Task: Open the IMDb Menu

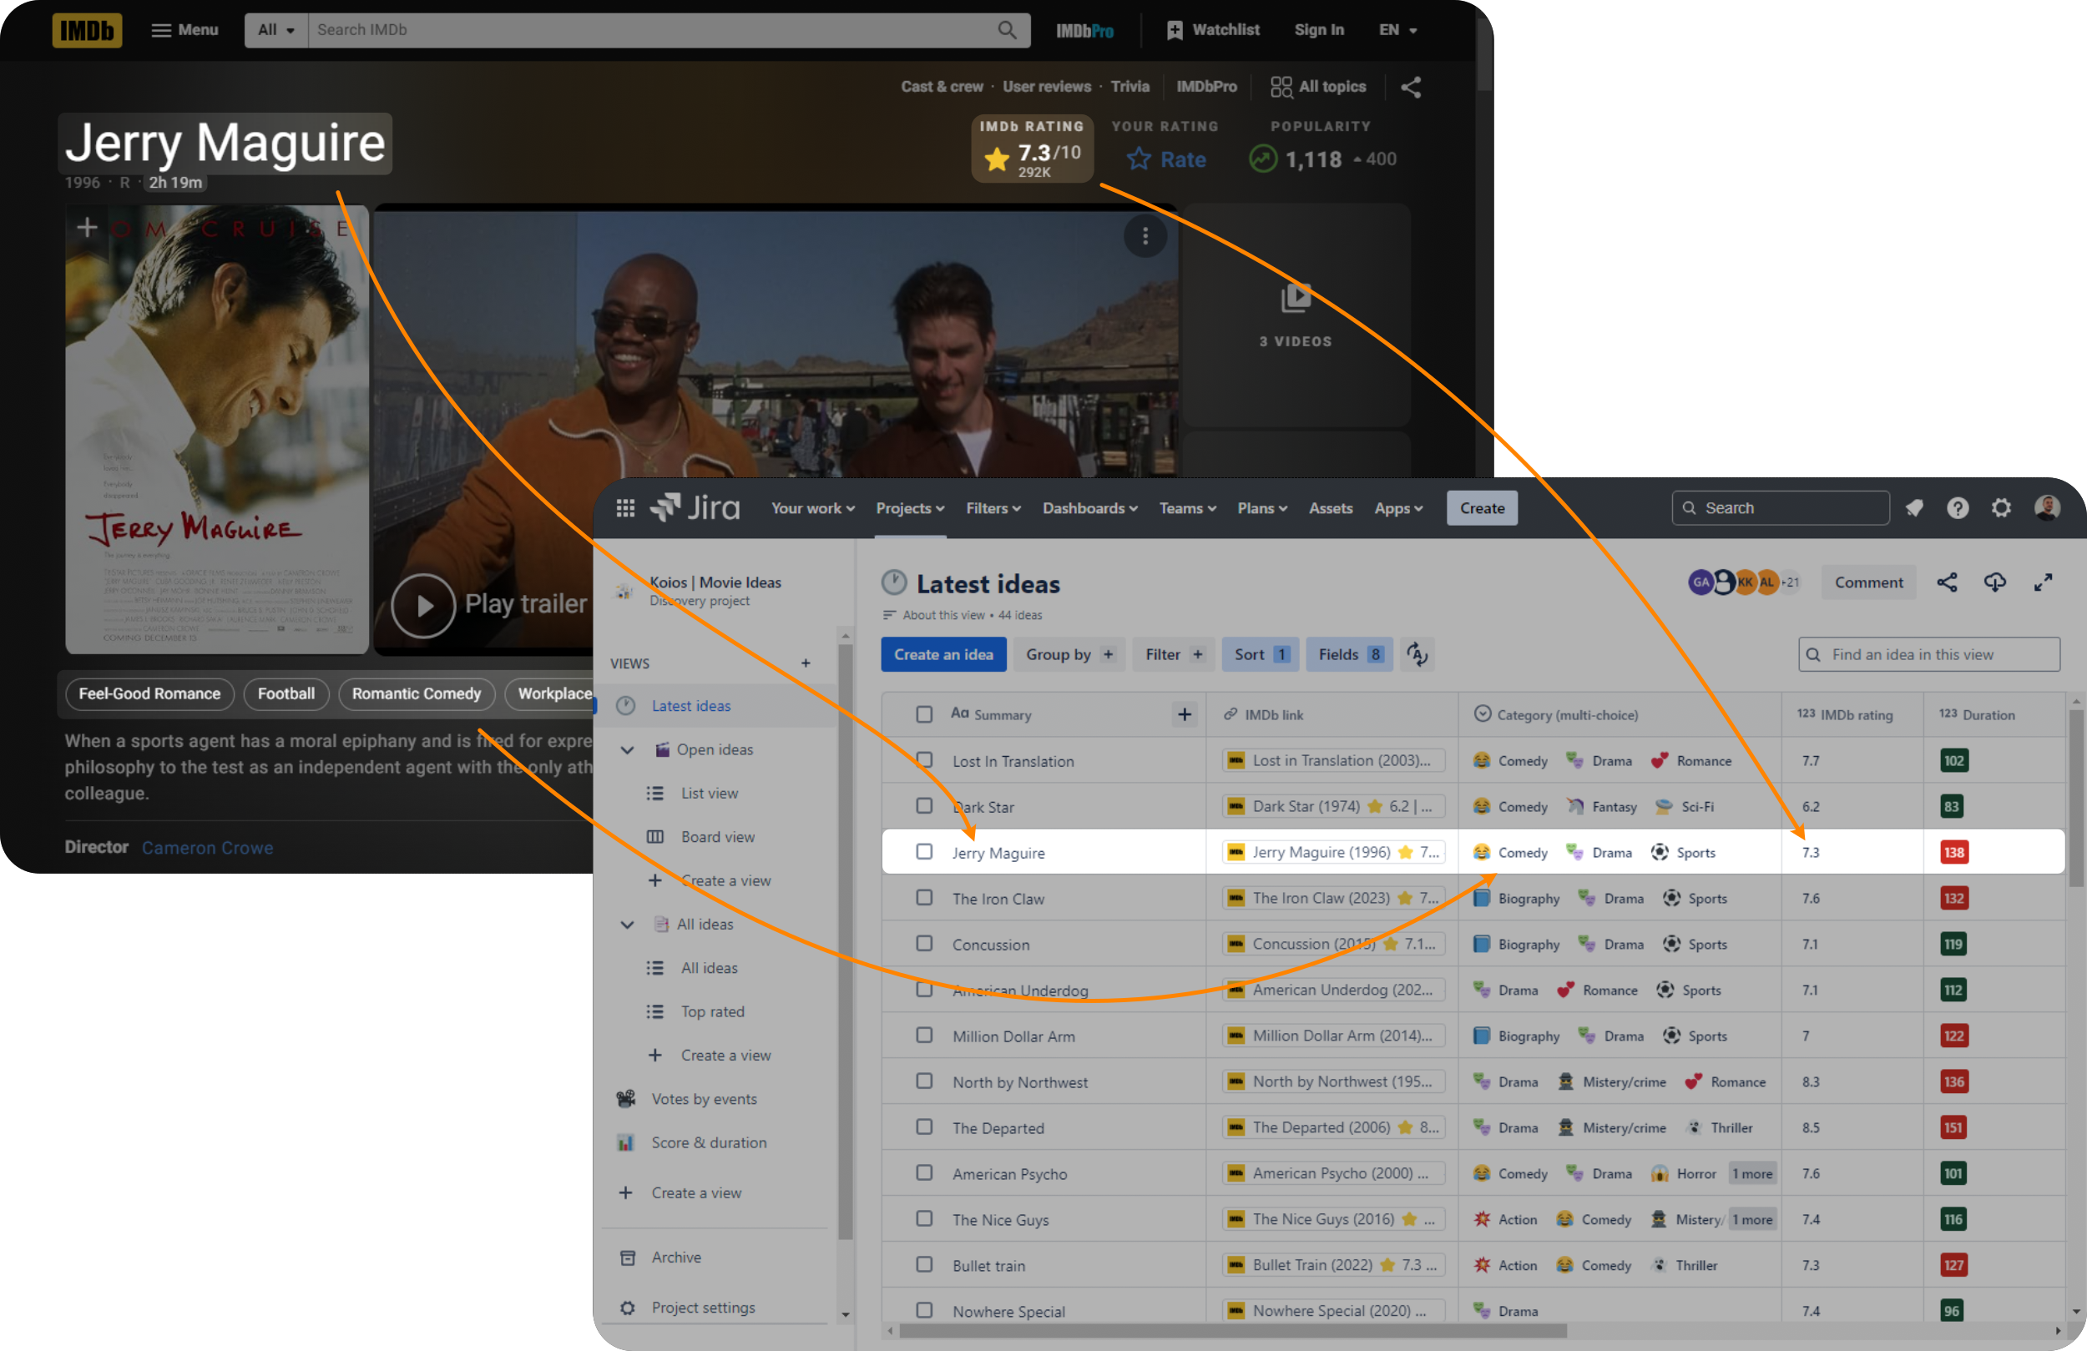Action: point(185,30)
